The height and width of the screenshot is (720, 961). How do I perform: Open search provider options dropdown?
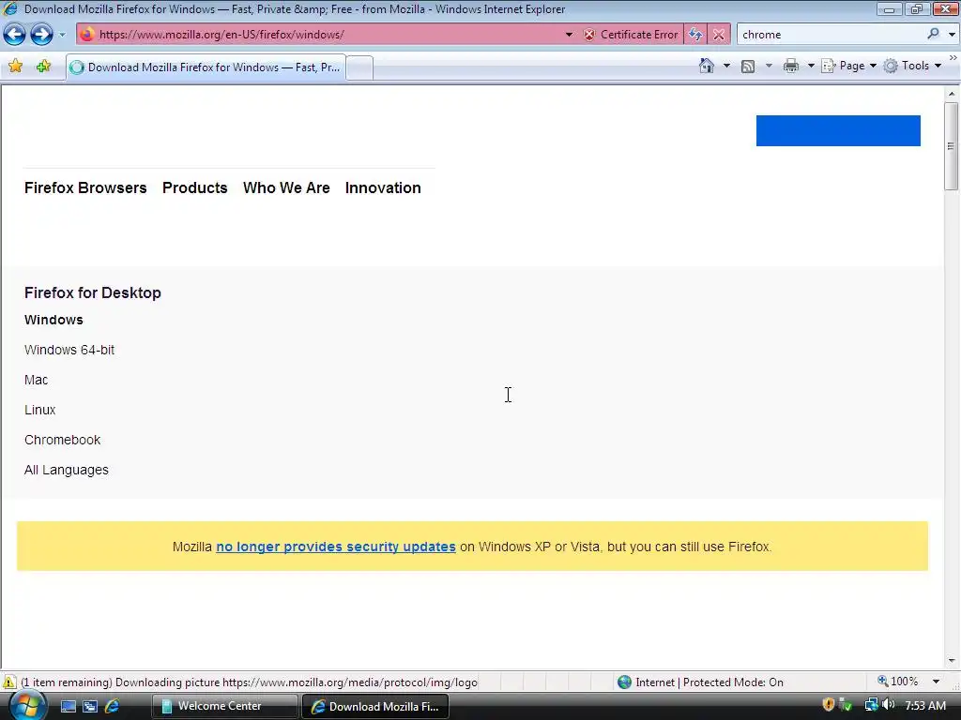(x=952, y=35)
